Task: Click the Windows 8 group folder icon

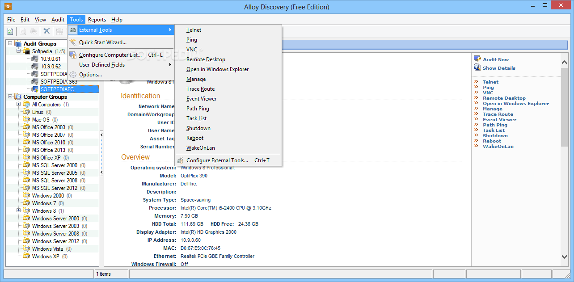Action: pos(26,211)
